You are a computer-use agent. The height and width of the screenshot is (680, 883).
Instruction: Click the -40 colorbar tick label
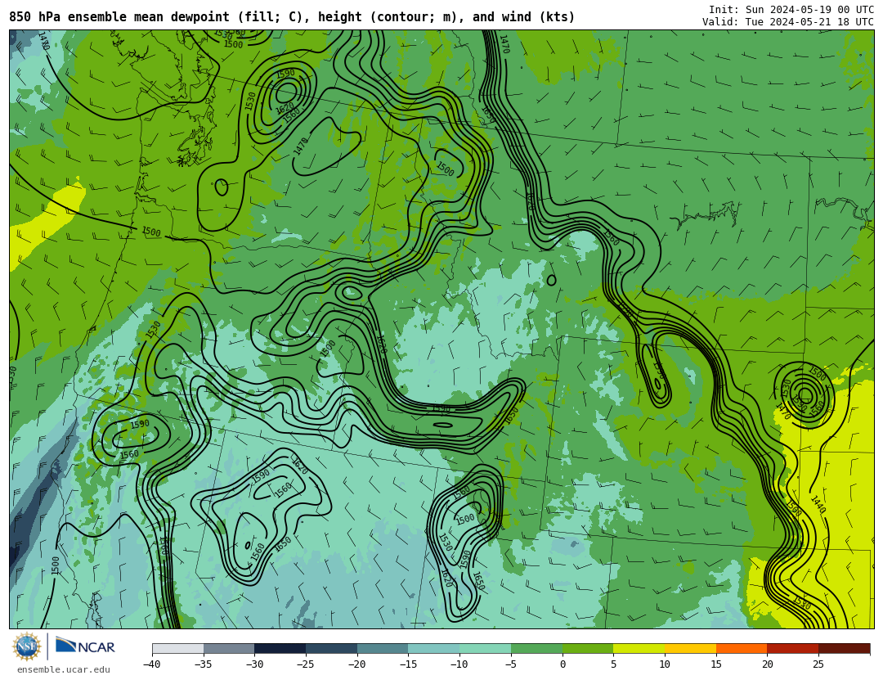(x=151, y=664)
